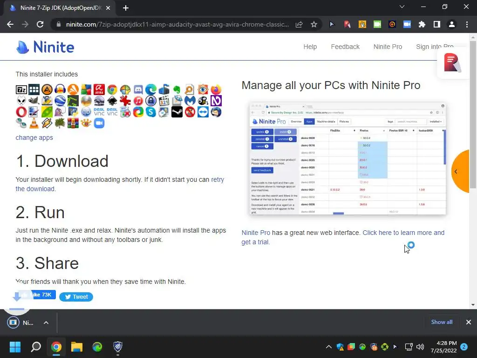Share this page via the share icon
Image resolution: width=477 pixels, height=358 pixels.
tap(299, 24)
